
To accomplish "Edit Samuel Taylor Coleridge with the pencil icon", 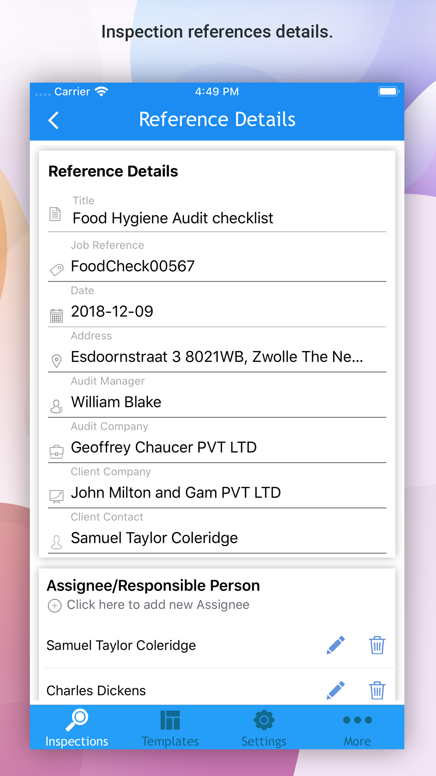I will click(x=335, y=645).
